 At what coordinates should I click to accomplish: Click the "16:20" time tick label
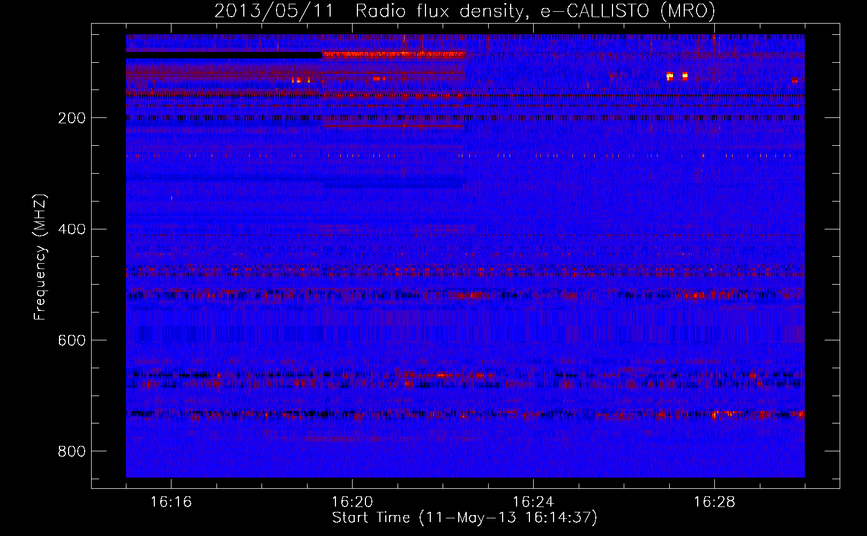pyautogui.click(x=352, y=502)
